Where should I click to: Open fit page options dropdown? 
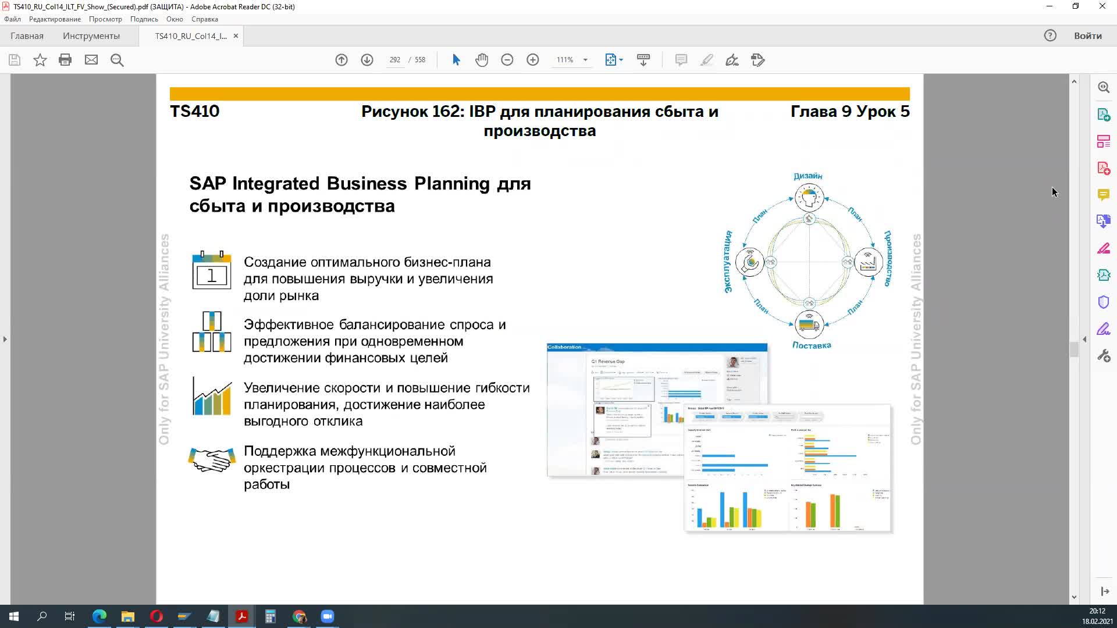click(614, 60)
